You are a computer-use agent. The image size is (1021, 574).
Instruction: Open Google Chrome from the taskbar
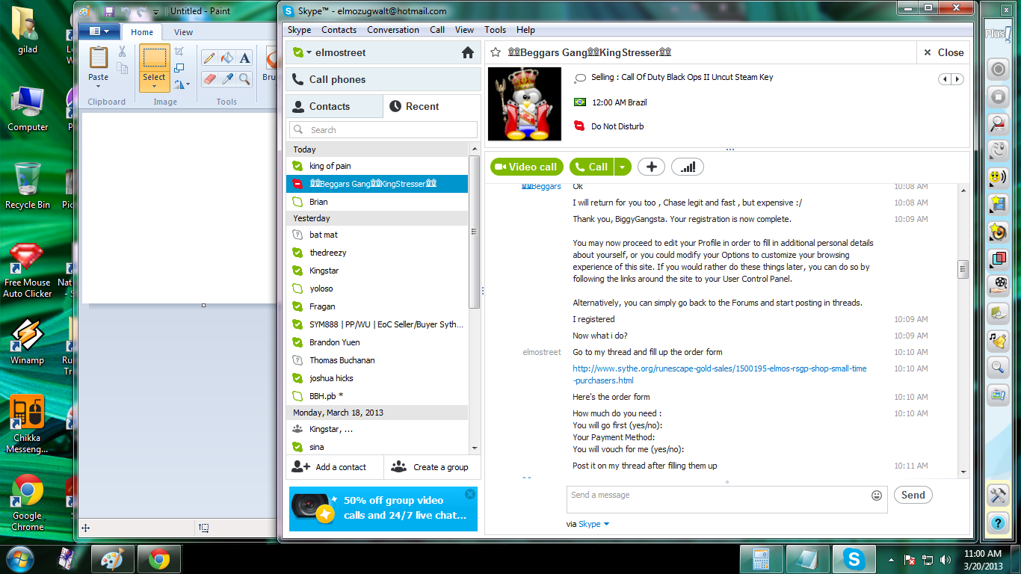point(158,559)
